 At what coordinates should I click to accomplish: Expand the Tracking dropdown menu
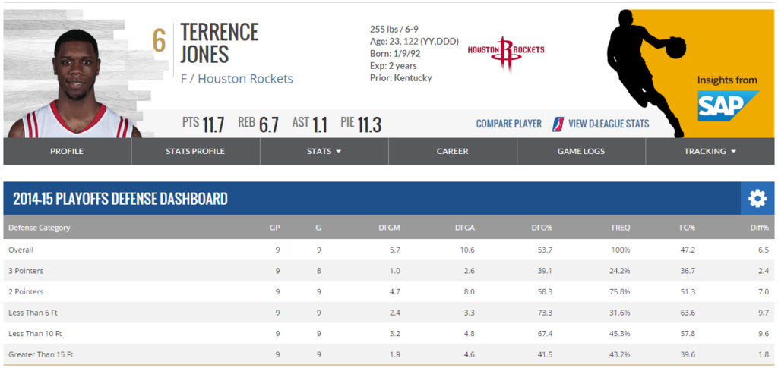pyautogui.click(x=710, y=152)
